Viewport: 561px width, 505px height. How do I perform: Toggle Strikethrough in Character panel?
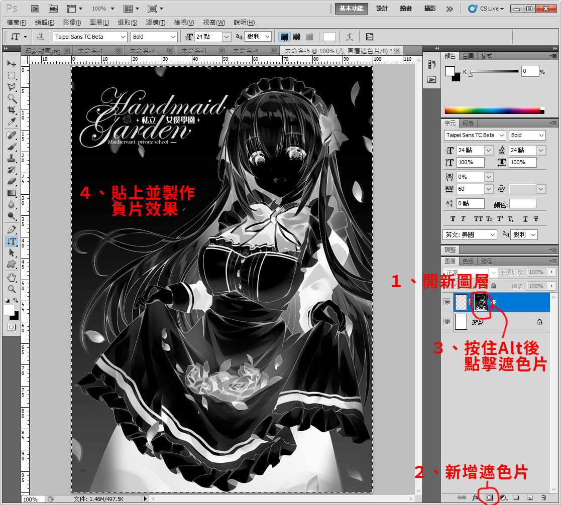[536, 218]
